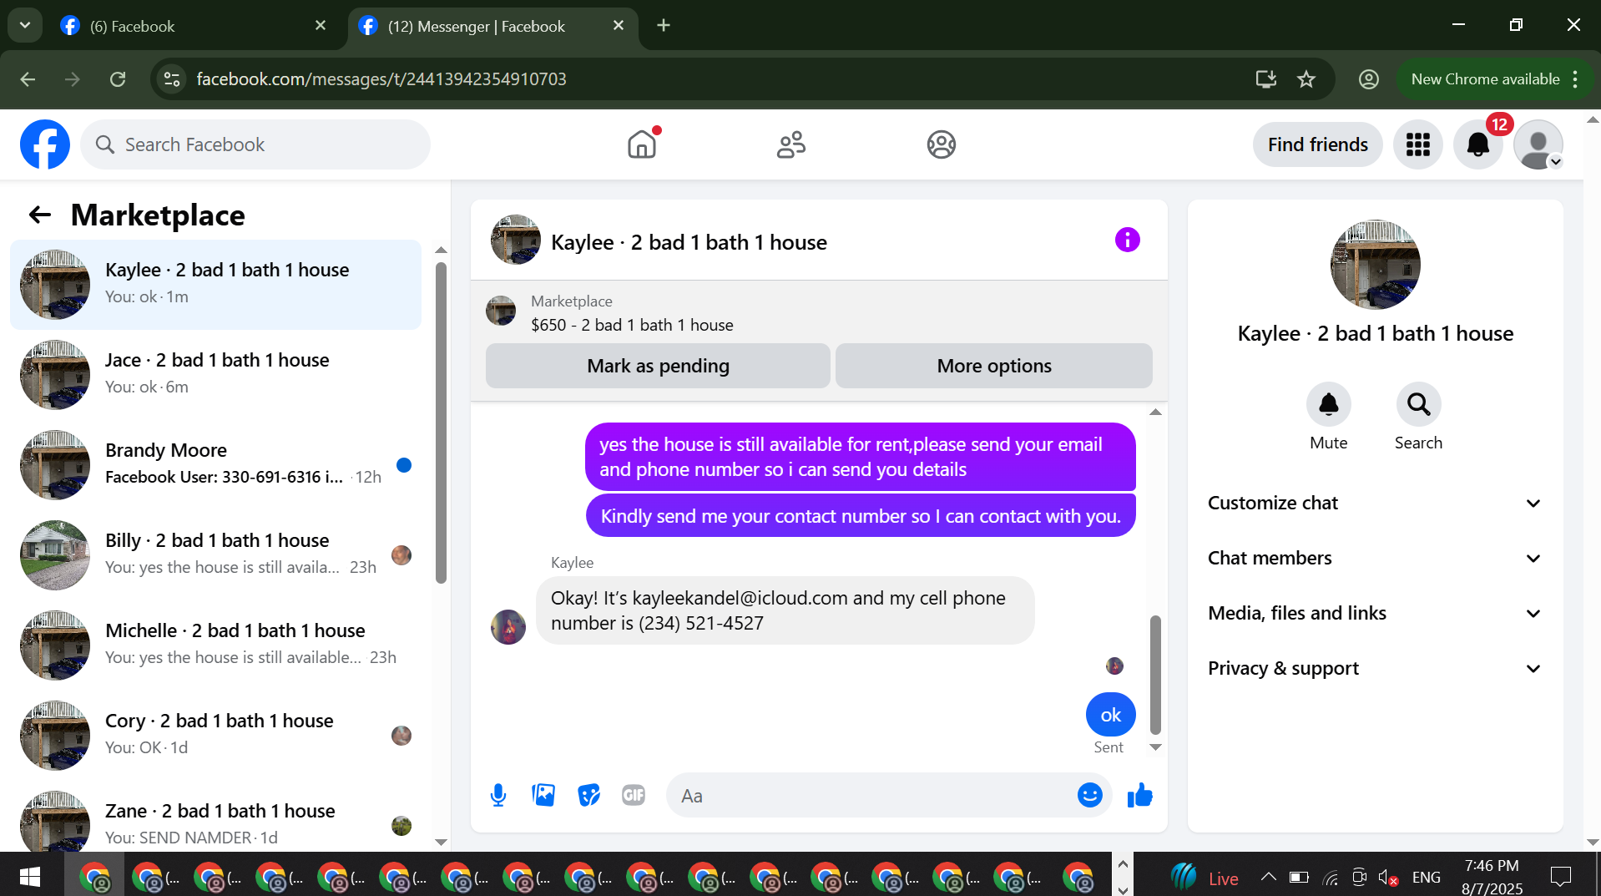The image size is (1601, 896).
Task: Go back using the Marketplace arrow
Action: point(40,215)
